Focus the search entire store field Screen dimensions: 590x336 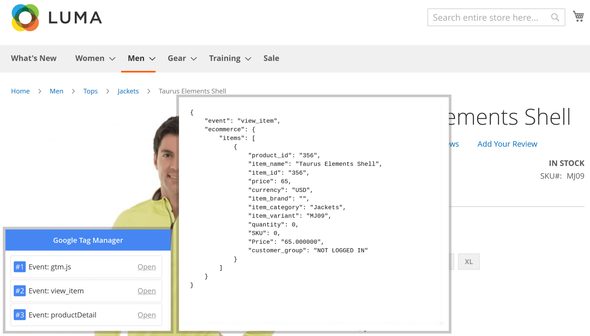(496, 17)
